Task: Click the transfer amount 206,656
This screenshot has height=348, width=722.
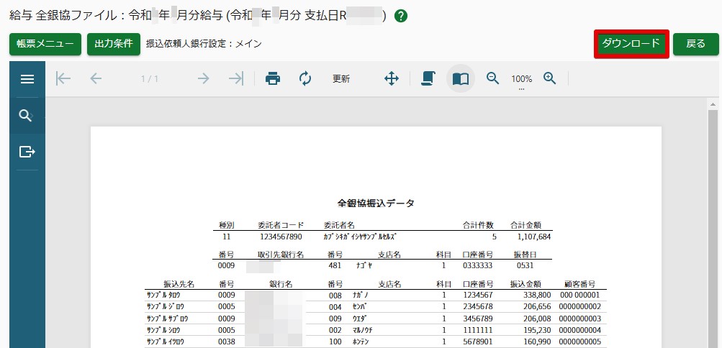Action: (536, 306)
